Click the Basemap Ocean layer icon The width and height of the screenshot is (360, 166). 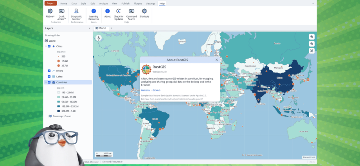(x=50, y=116)
